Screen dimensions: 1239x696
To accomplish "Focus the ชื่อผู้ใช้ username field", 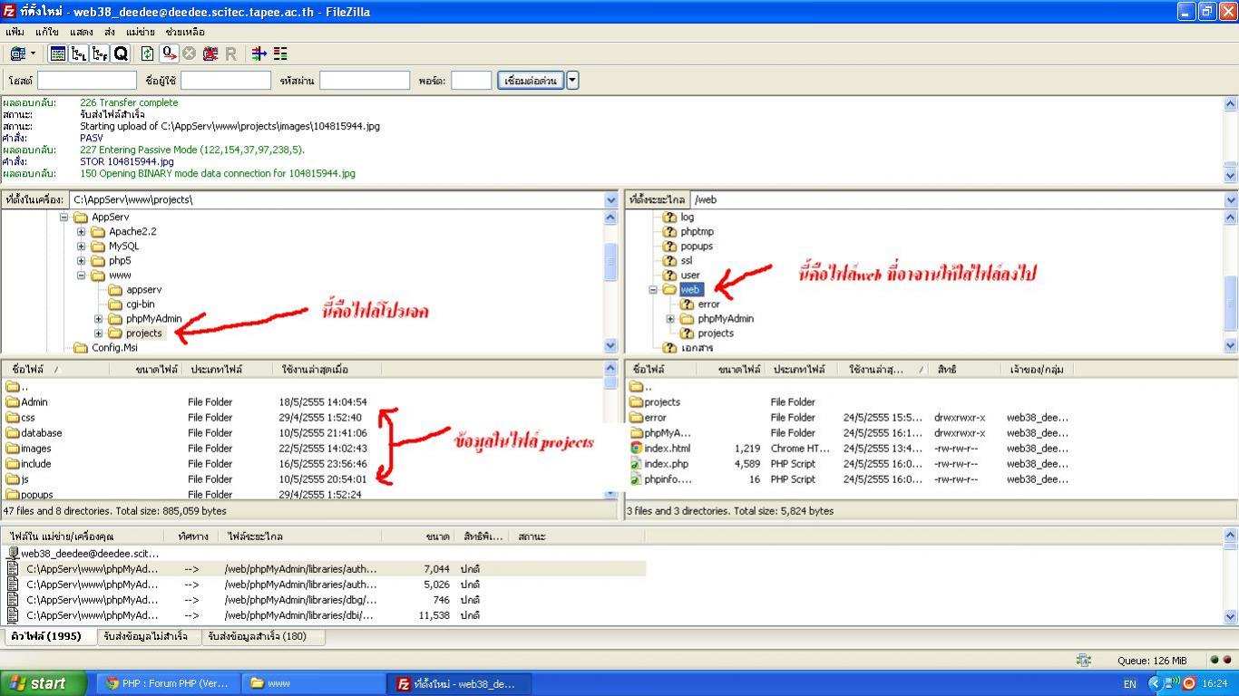I will [226, 81].
